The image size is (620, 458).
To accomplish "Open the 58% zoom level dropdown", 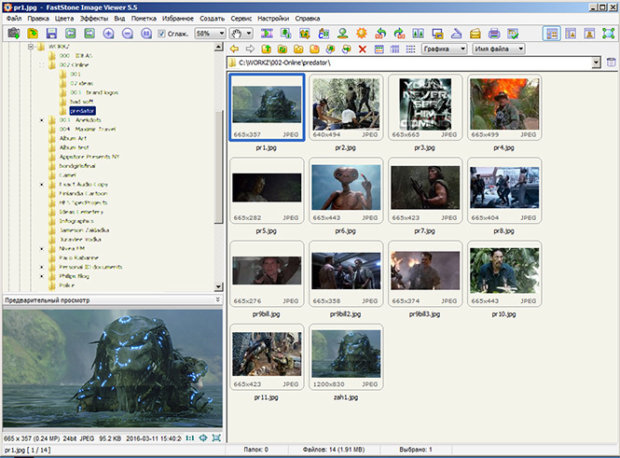I will 209,34.
